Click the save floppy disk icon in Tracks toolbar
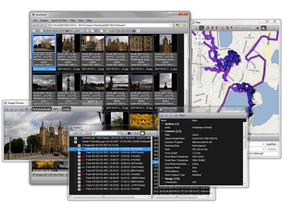The height and width of the screenshot is (213, 284). click(79, 133)
